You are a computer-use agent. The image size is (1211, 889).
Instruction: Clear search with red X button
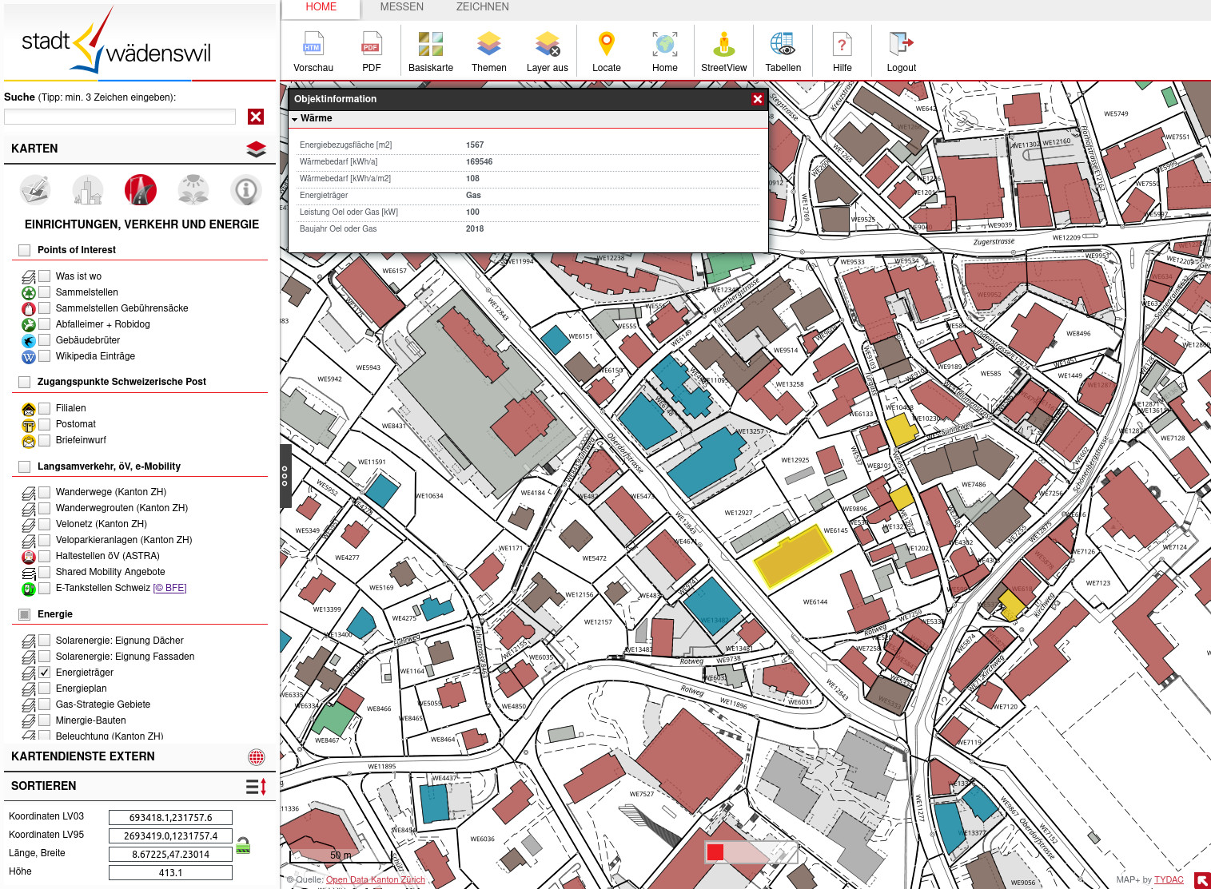click(x=256, y=117)
